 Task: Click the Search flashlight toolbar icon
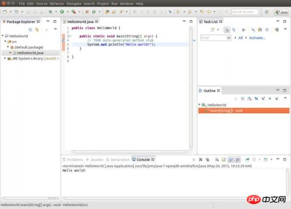click(x=121, y=12)
